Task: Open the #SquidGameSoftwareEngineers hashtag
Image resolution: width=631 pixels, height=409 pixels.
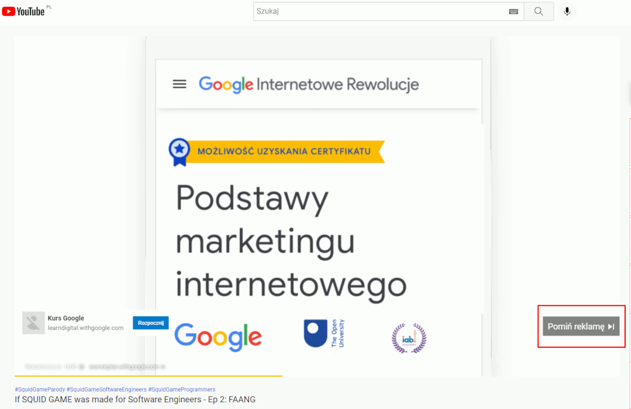Action: tap(107, 390)
